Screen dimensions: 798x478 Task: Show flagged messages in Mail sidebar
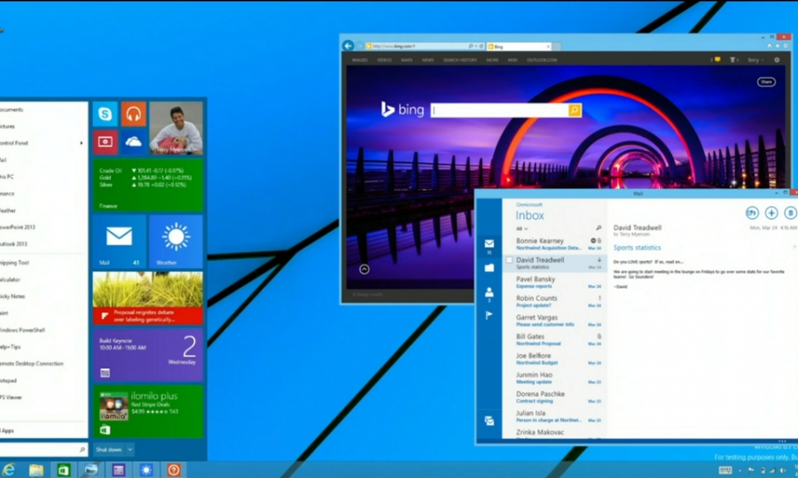[489, 315]
